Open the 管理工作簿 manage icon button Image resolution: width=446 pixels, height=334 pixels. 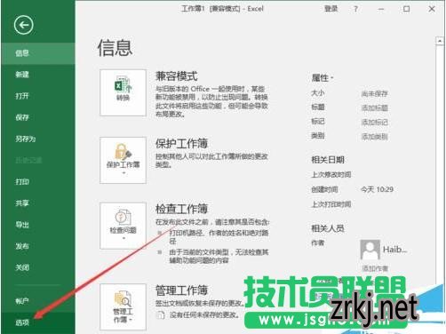click(123, 306)
